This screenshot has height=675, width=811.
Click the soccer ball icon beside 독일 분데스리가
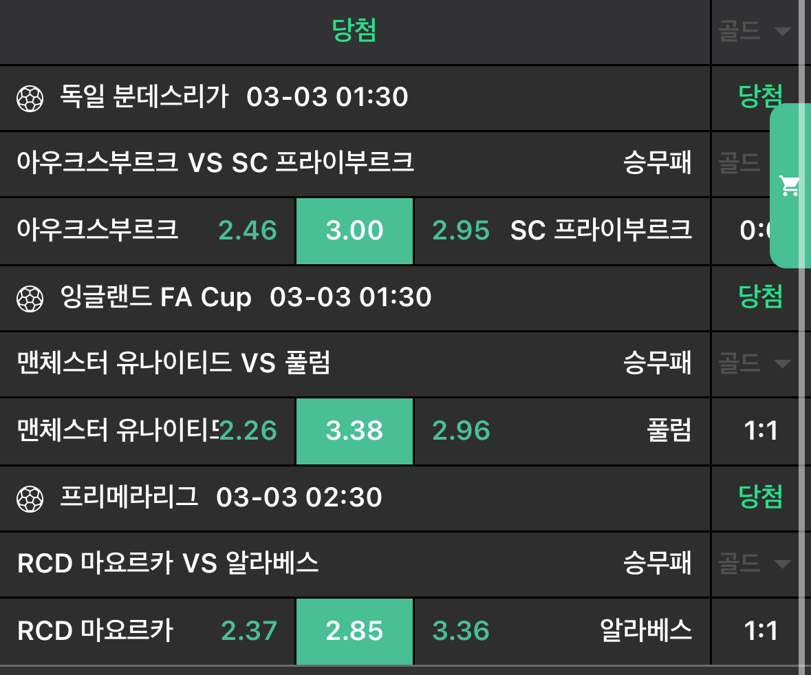(x=30, y=98)
